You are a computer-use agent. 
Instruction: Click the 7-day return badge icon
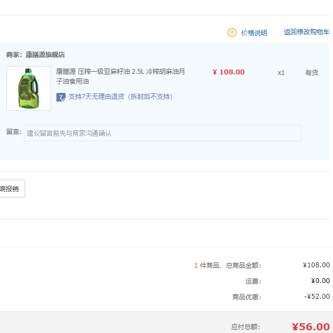pyautogui.click(x=61, y=97)
